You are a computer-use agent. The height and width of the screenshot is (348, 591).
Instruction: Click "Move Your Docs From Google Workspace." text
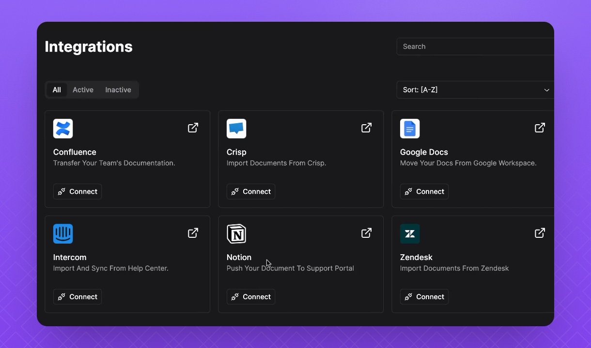coord(468,163)
